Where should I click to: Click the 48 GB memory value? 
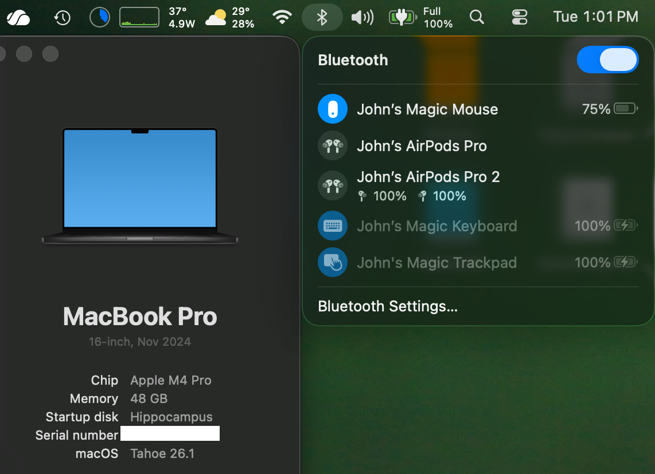149,398
